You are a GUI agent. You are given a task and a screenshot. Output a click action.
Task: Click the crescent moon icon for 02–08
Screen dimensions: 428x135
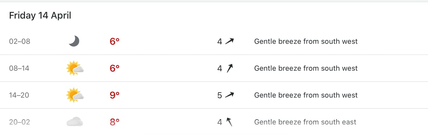pyautogui.click(x=74, y=42)
